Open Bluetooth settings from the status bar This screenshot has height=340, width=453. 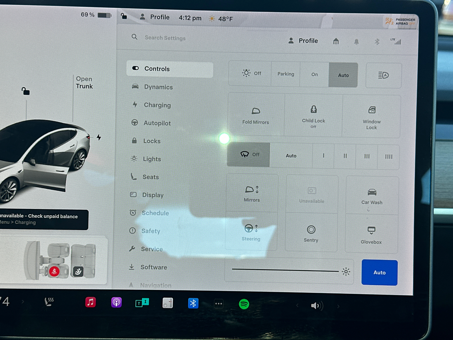click(x=377, y=41)
